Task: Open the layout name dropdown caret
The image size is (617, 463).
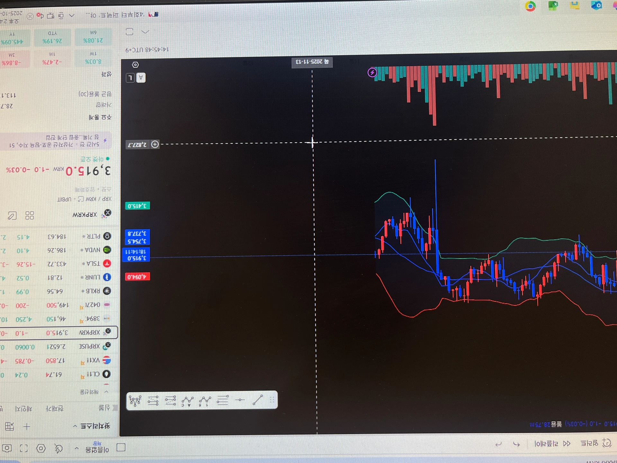Action: pyautogui.click(x=76, y=448)
